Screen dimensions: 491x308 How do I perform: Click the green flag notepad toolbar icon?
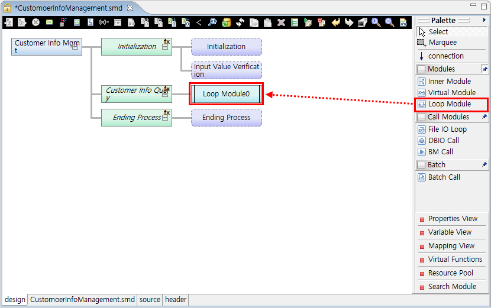point(308,22)
